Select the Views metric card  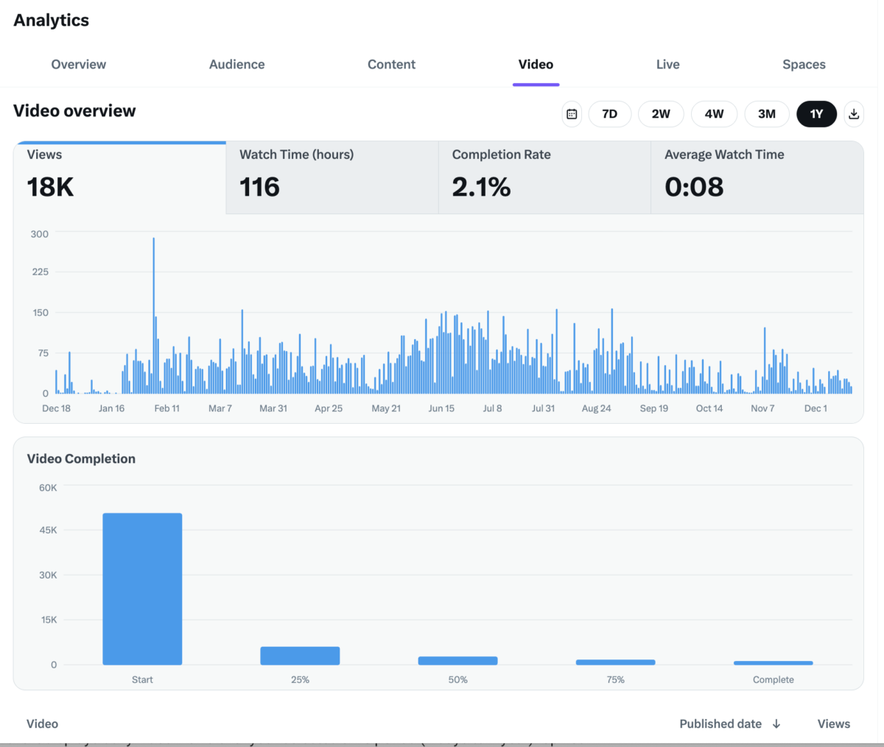pyautogui.click(x=118, y=177)
